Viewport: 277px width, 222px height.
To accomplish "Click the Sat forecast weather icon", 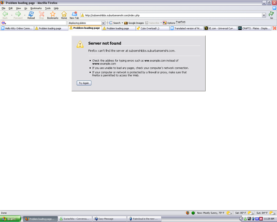I will coord(250,213).
